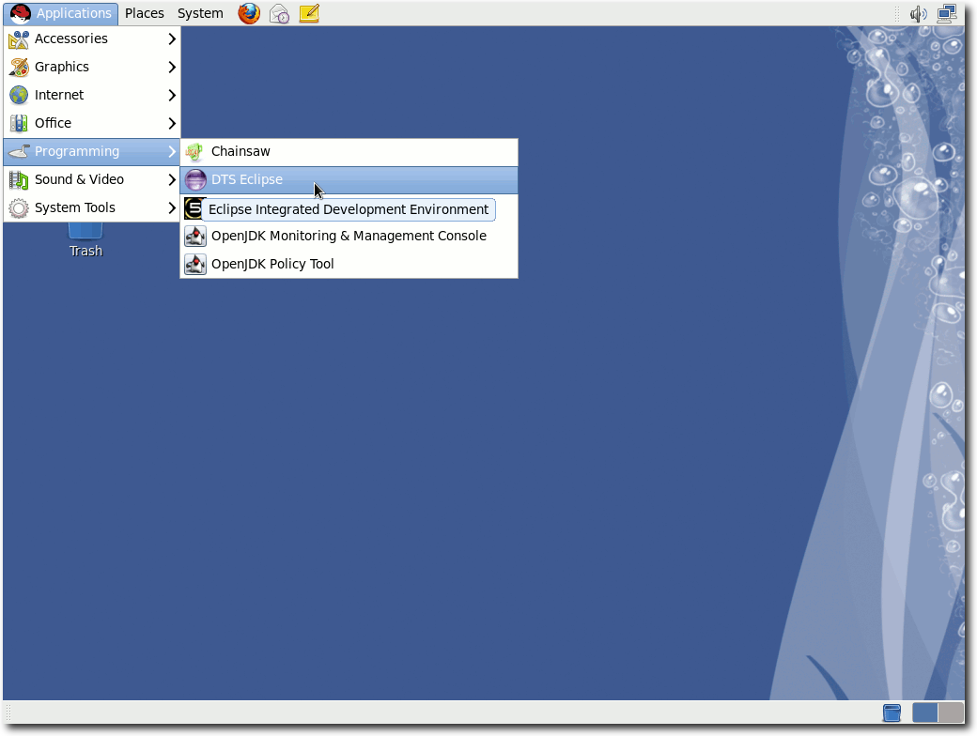Open the volume control speaker icon

point(918,13)
